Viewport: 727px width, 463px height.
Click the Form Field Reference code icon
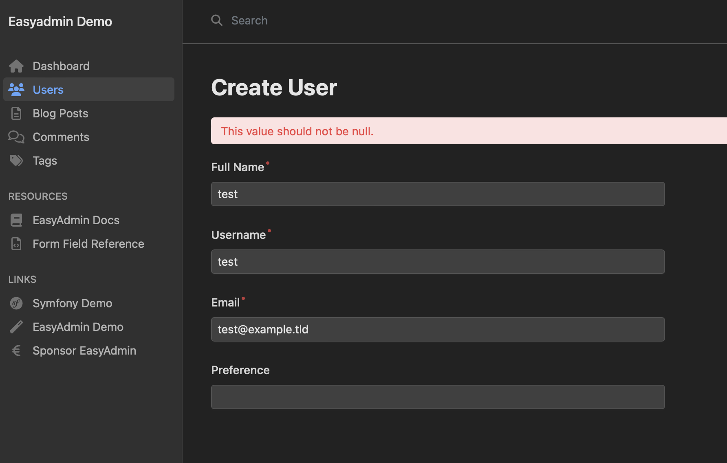(16, 243)
